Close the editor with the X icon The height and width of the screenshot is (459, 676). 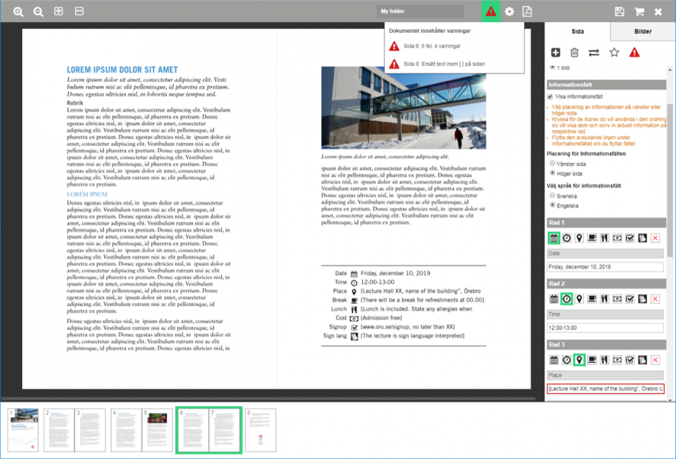pyautogui.click(x=658, y=11)
